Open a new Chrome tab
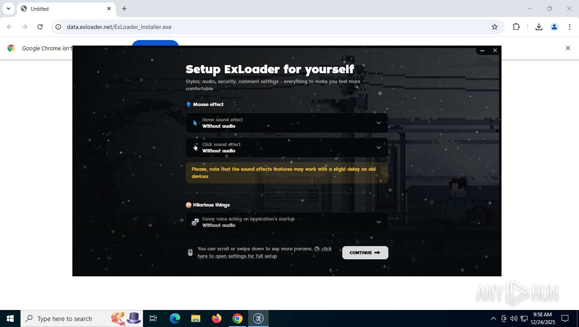This screenshot has height=327, width=579. coord(124,9)
